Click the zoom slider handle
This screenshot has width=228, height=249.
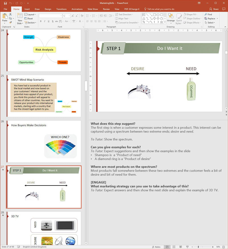click(x=198, y=247)
